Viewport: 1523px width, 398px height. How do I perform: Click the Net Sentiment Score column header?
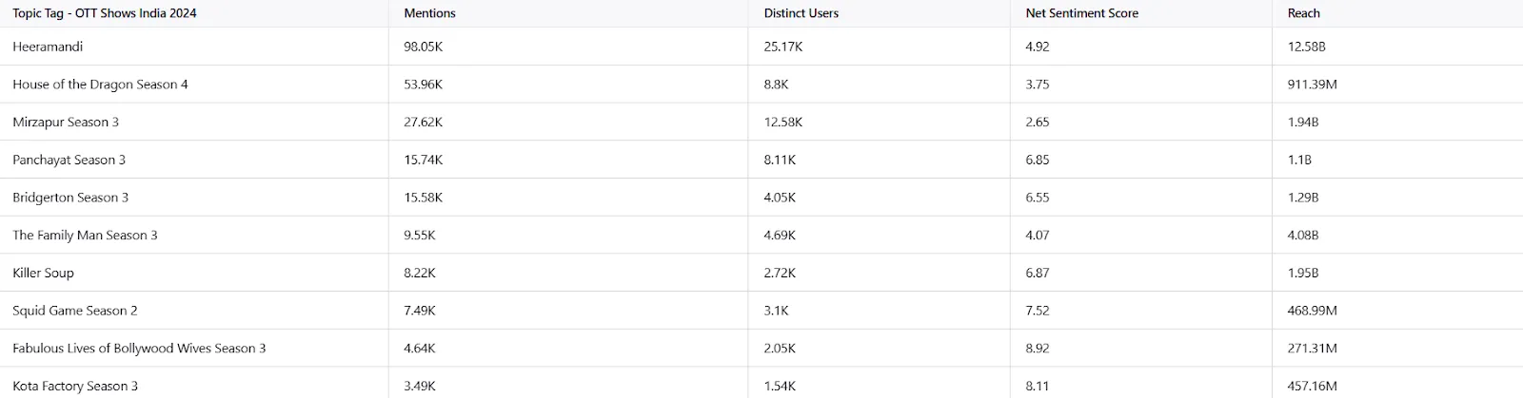[x=1081, y=13]
